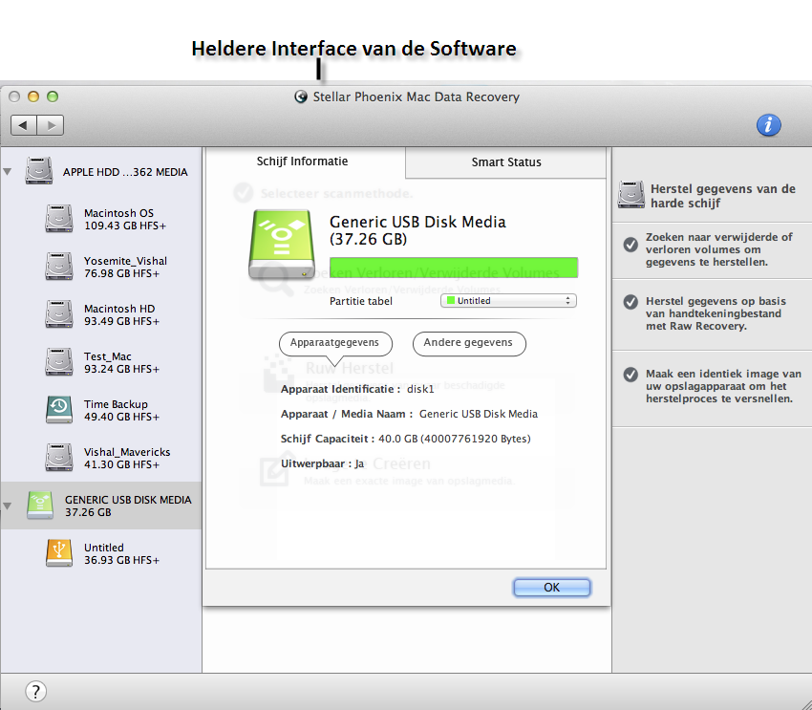Select the APPLE HDD ...362 MEDIA row
The width and height of the screenshot is (812, 710).
[101, 171]
